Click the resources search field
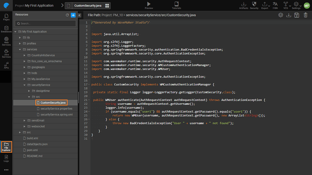Viewport: 312px width, 175px height. coord(46,23)
